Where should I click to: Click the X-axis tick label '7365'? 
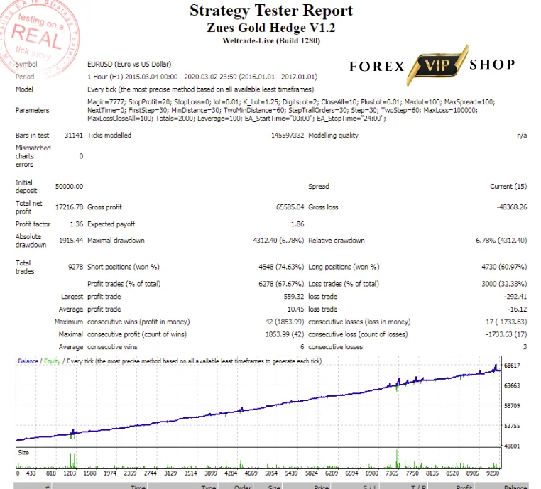point(392,473)
